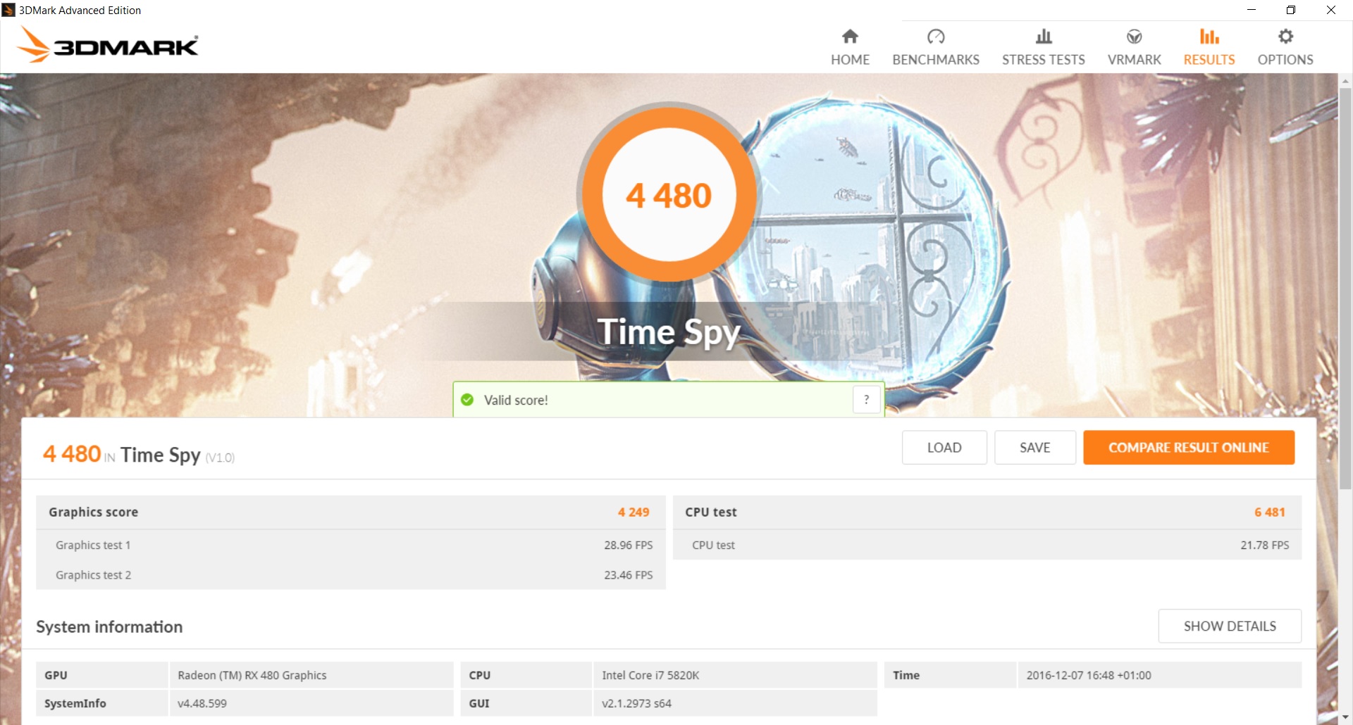Click the 3DMark logo
The width and height of the screenshot is (1353, 725).
click(108, 44)
